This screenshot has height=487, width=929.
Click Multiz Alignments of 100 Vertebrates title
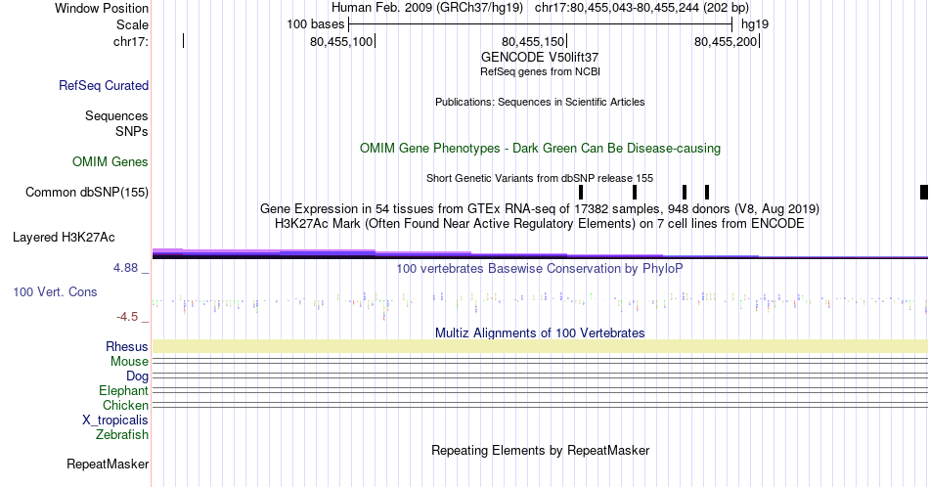pos(540,332)
